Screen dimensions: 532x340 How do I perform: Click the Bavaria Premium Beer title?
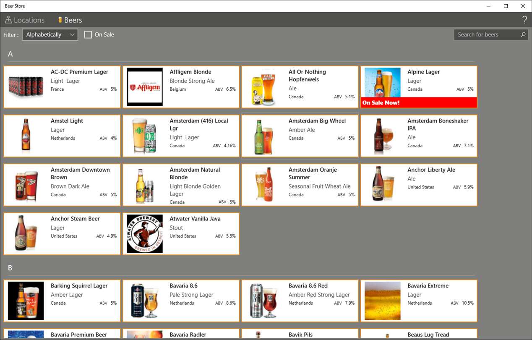tap(79, 335)
